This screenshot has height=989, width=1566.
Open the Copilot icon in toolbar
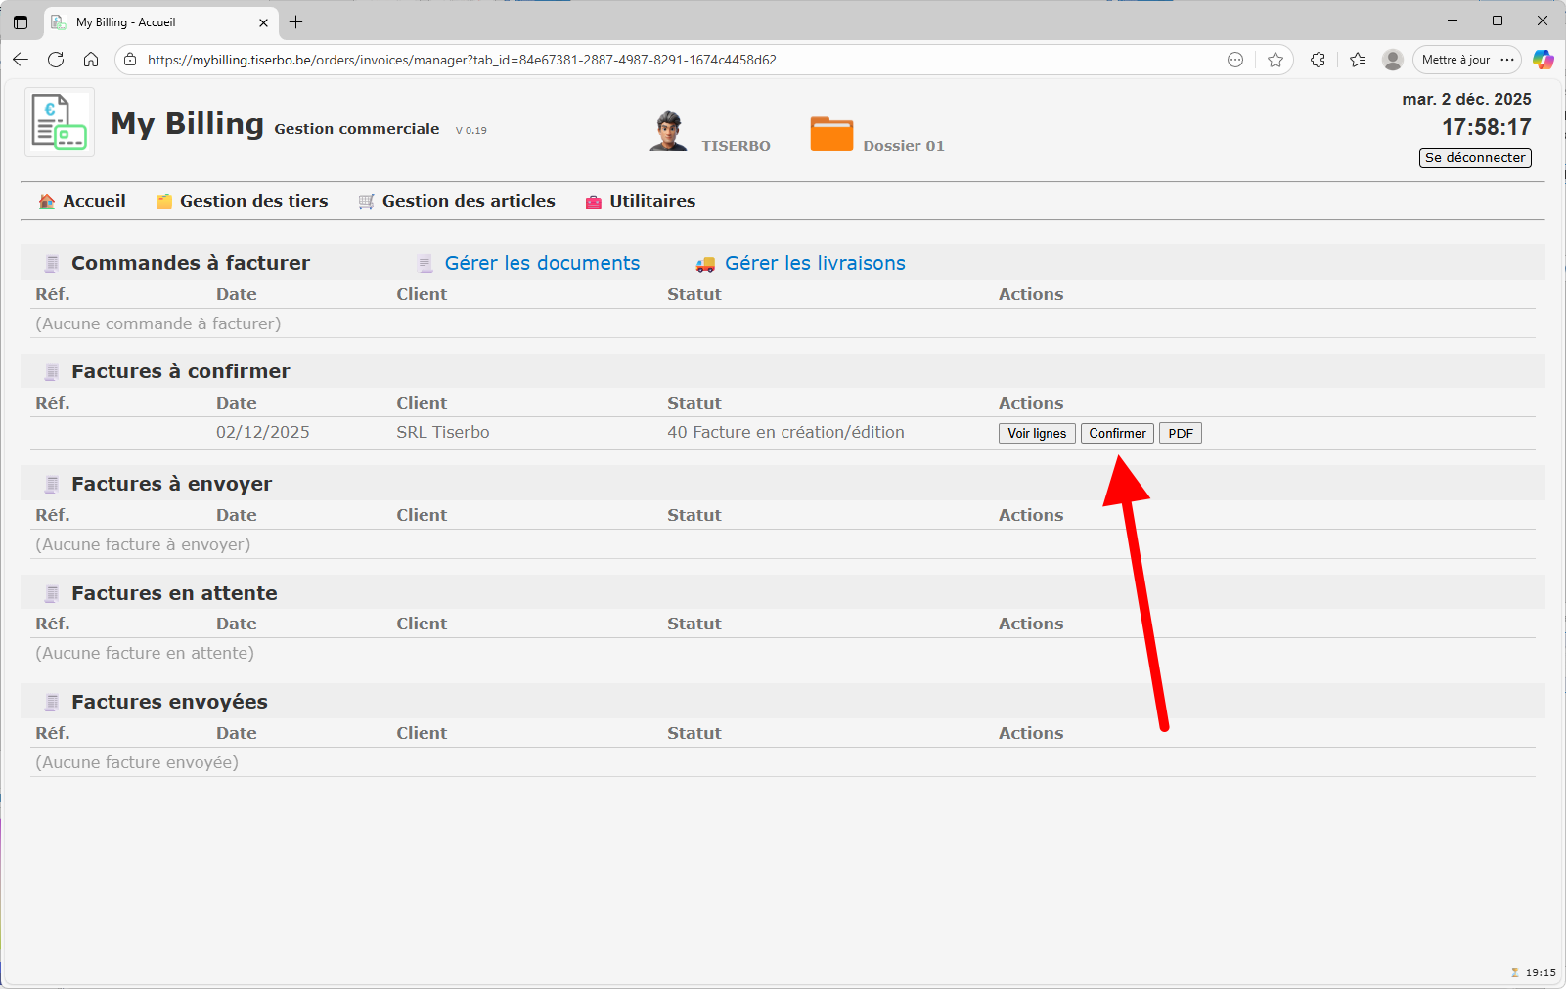[1543, 60]
